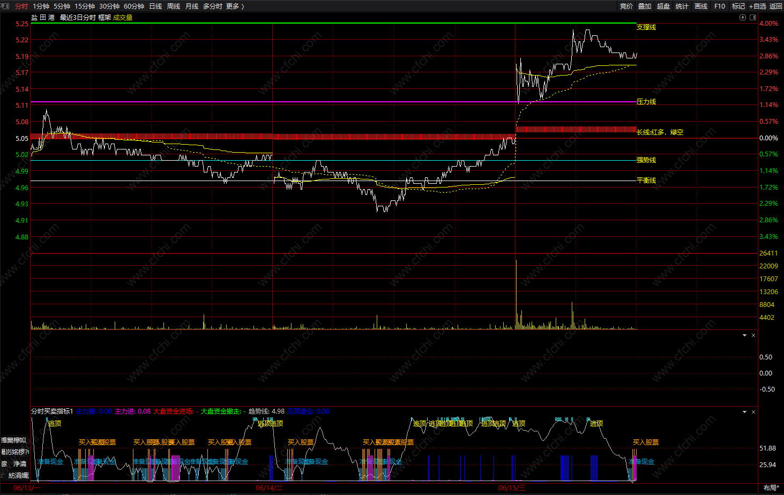Click the 压力线 resistance line label
This screenshot has height=495, width=784.
point(646,102)
